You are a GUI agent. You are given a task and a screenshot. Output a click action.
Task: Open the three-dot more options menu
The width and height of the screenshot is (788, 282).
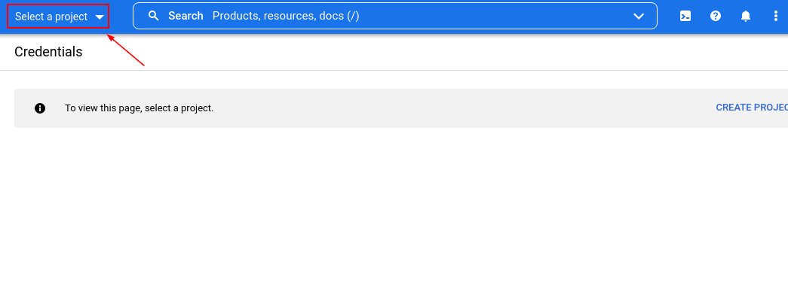tap(775, 16)
